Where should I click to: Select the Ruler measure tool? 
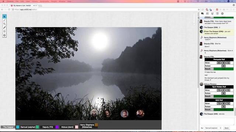click(4, 28)
